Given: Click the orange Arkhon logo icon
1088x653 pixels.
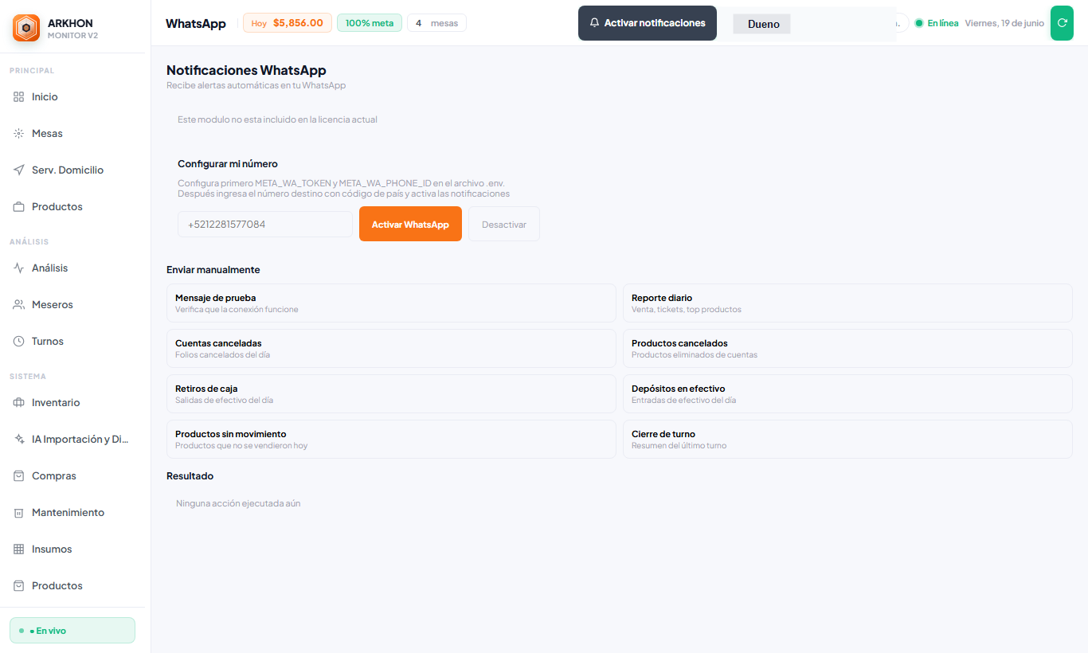Looking at the screenshot, I should point(26,28).
